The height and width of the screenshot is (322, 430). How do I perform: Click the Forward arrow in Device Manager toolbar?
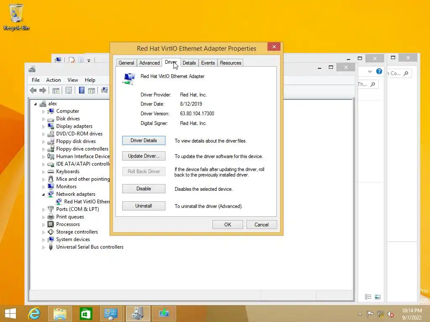(x=43, y=91)
